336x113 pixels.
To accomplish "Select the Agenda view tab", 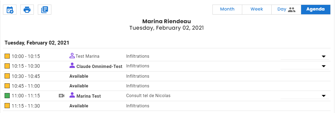I will pyautogui.click(x=315, y=9).
